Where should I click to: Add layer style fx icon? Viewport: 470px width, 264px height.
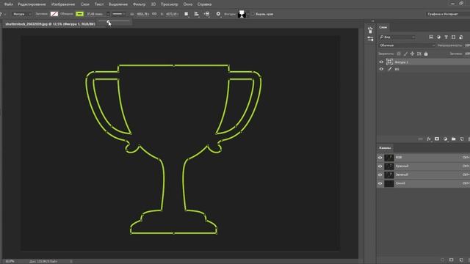pos(429,139)
